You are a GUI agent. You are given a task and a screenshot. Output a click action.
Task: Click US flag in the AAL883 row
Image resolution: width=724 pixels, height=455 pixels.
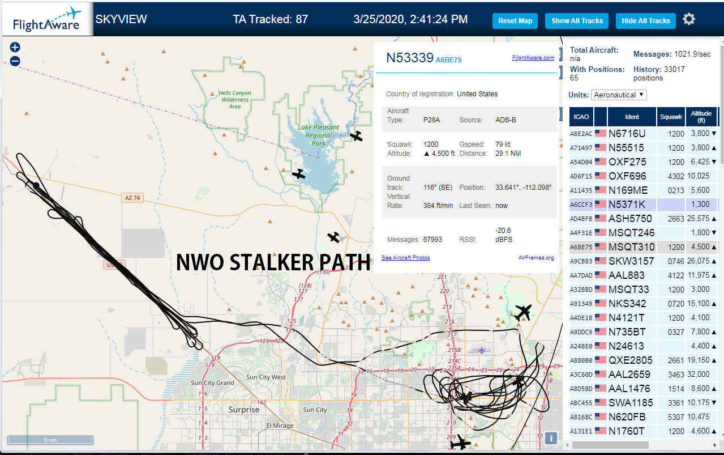pos(600,275)
